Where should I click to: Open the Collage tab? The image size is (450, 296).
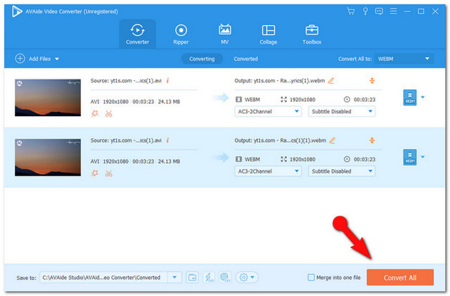click(x=269, y=34)
